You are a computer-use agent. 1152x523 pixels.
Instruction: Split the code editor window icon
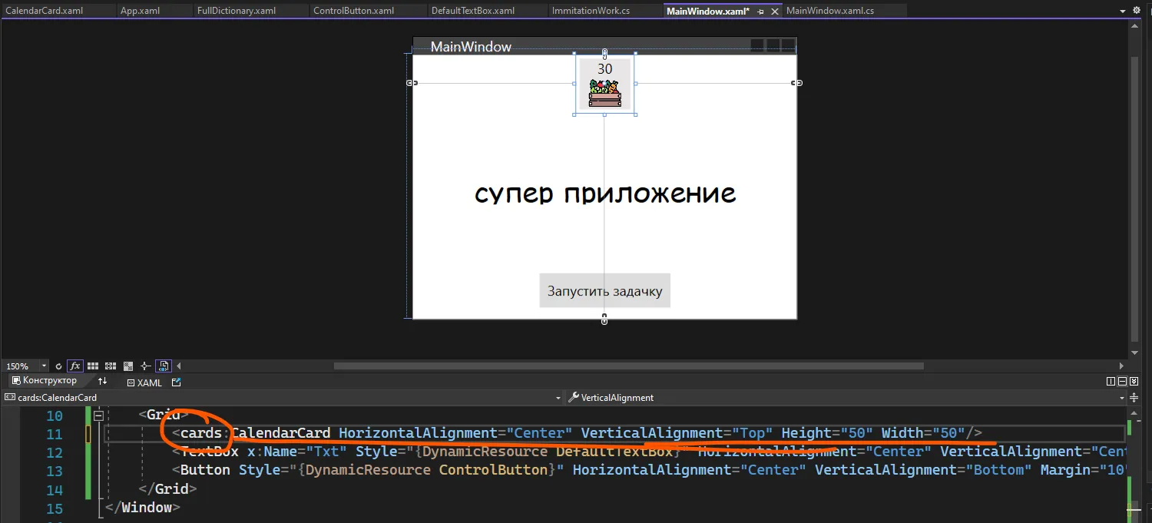(x=1134, y=398)
